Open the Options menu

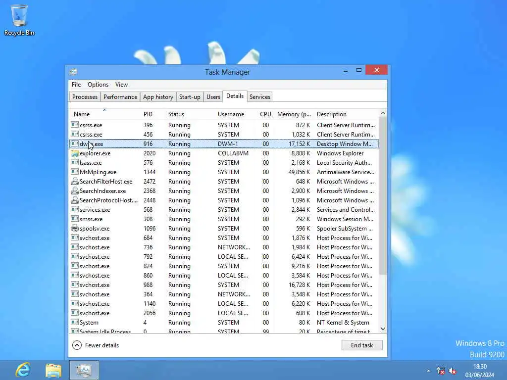(98, 84)
